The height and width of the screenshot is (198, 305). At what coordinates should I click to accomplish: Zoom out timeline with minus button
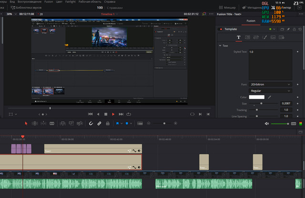[149, 123]
